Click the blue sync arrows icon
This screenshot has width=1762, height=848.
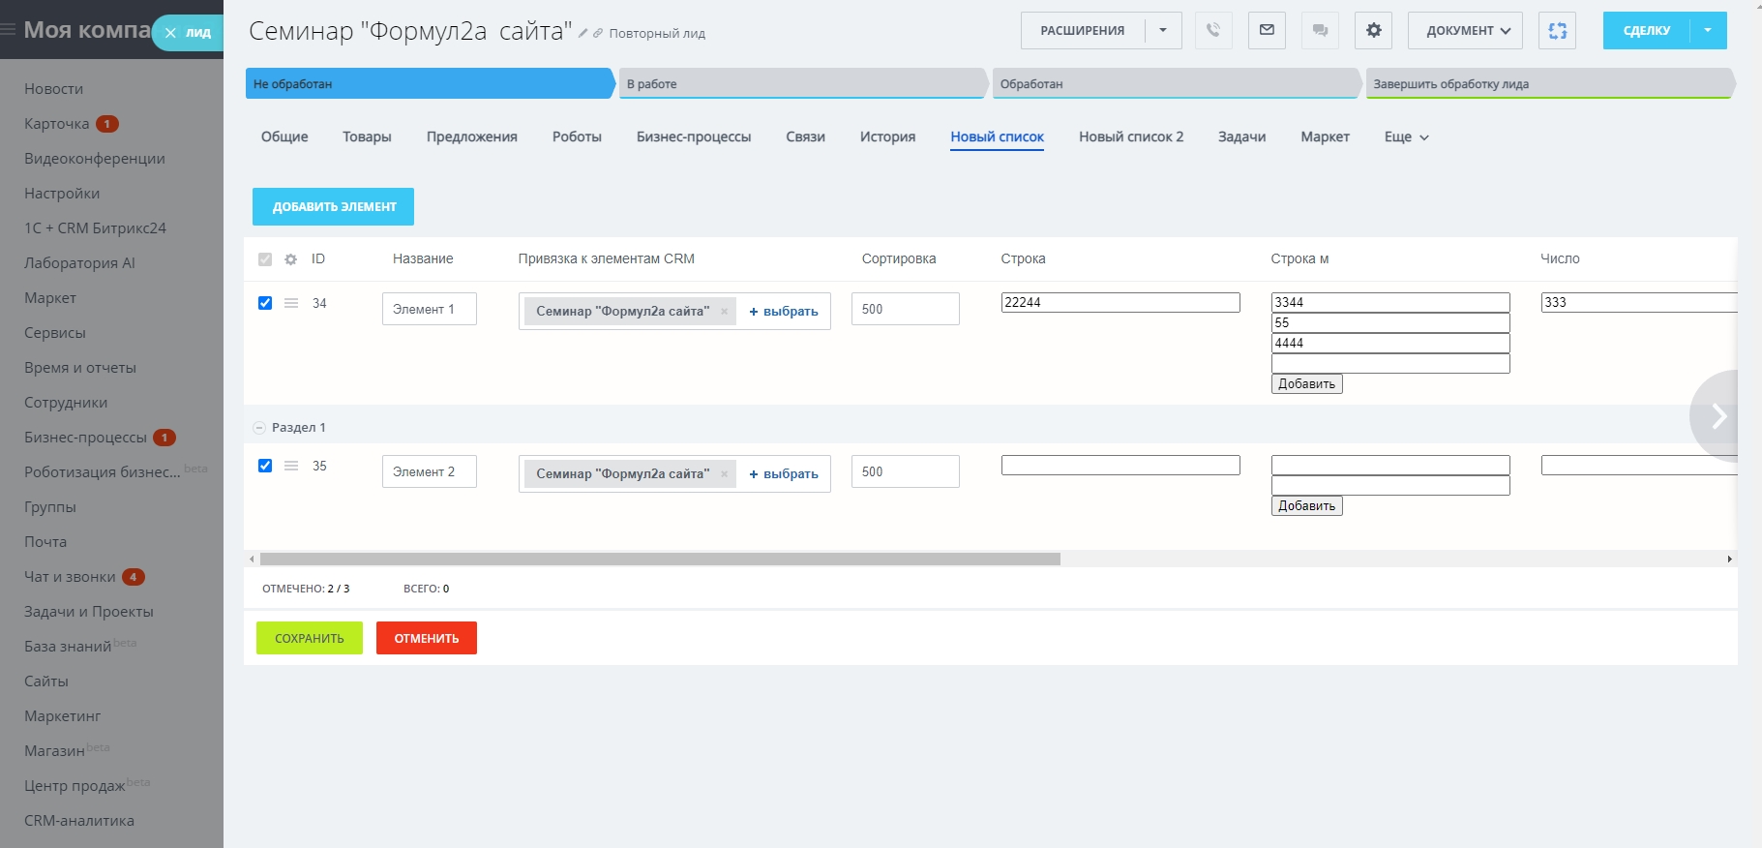tap(1557, 30)
